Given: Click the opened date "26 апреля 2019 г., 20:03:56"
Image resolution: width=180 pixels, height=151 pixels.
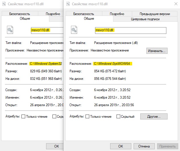Looking at the screenshot, I should tap(114, 105).
